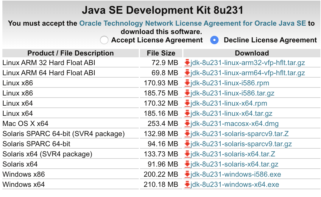The image size is (321, 197).
Task: Select the Decline License Agreement radio button
Action: pos(214,40)
